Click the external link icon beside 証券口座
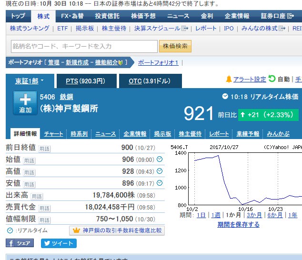The image size is (302, 260). coord(291,16)
